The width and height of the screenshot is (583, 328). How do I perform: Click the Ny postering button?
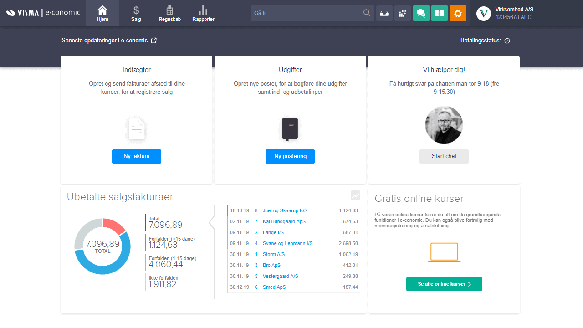(x=290, y=156)
